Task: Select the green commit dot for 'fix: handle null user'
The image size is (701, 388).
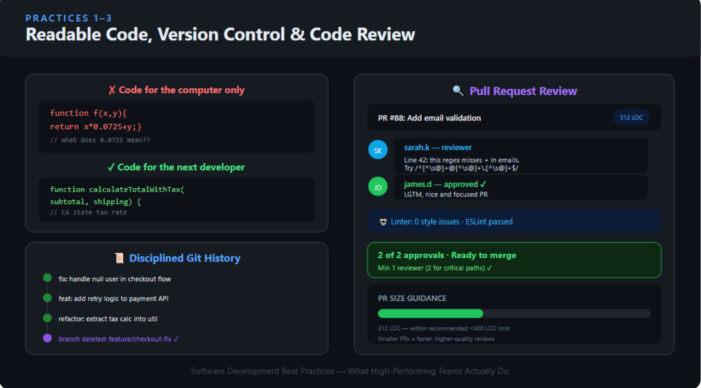Action: (x=47, y=278)
